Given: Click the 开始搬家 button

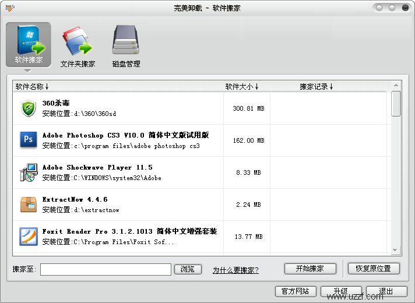Looking at the screenshot, I should (x=310, y=269).
